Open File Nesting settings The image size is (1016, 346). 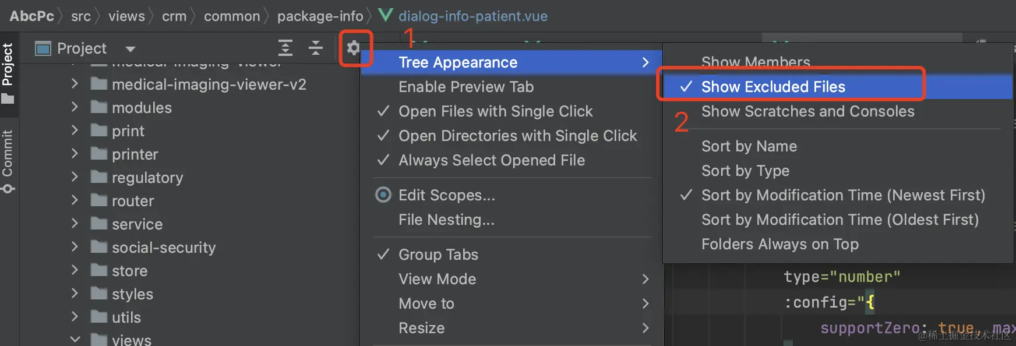pyautogui.click(x=446, y=220)
